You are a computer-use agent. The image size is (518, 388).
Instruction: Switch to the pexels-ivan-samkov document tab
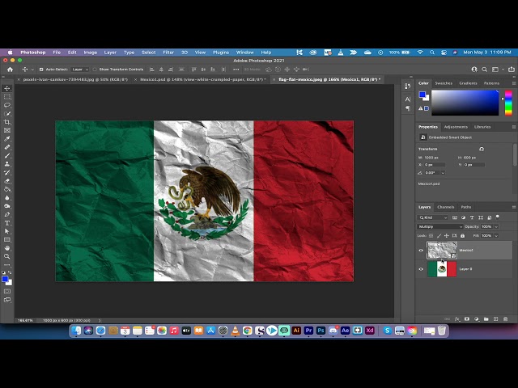point(75,79)
